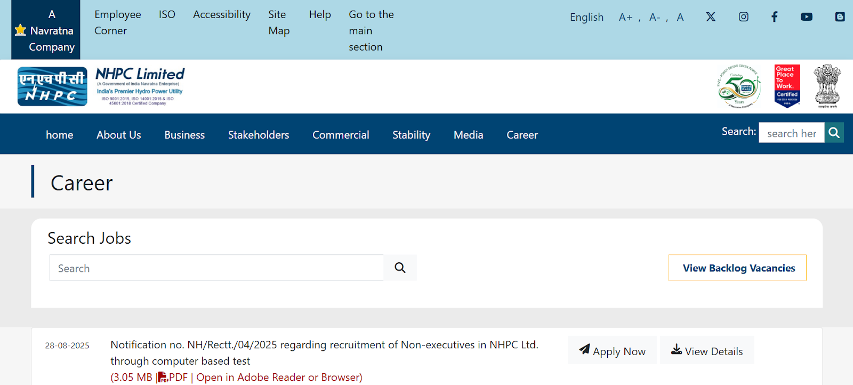Open the Commercial menu
Viewport: 853px width, 385px height.
point(341,135)
